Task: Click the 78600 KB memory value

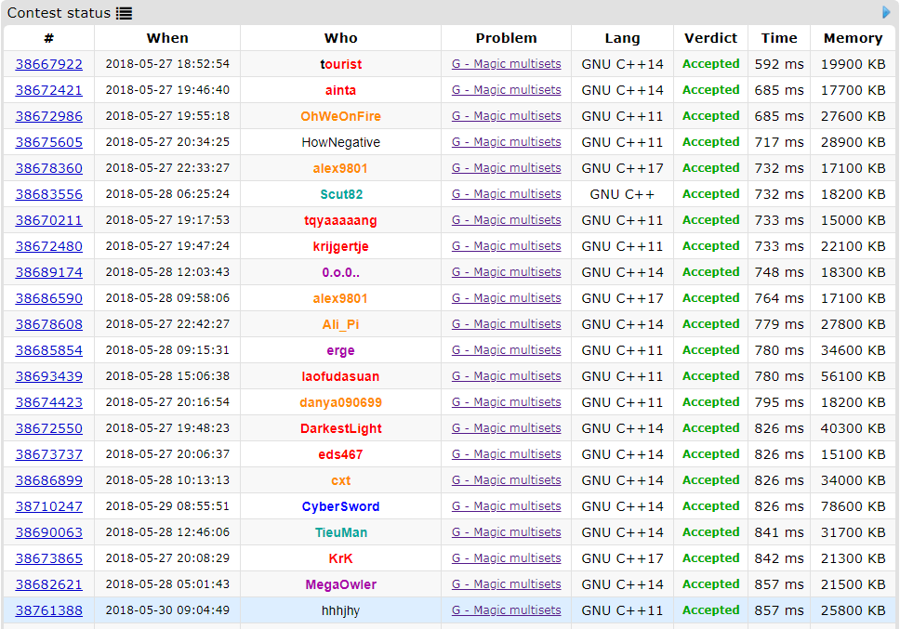Action: pyautogui.click(x=853, y=507)
